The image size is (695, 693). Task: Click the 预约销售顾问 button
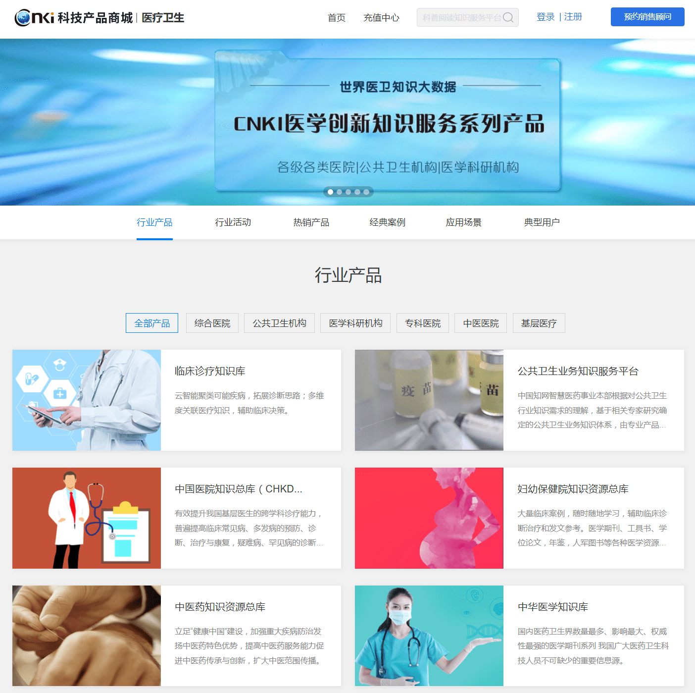(x=647, y=17)
